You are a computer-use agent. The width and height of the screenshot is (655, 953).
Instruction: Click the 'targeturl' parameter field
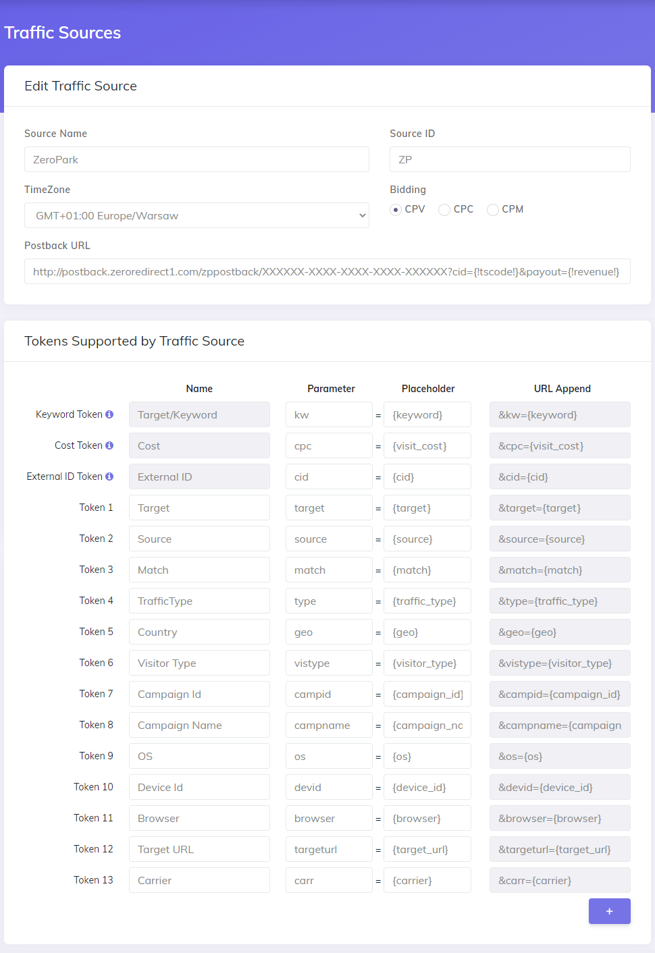(x=329, y=849)
